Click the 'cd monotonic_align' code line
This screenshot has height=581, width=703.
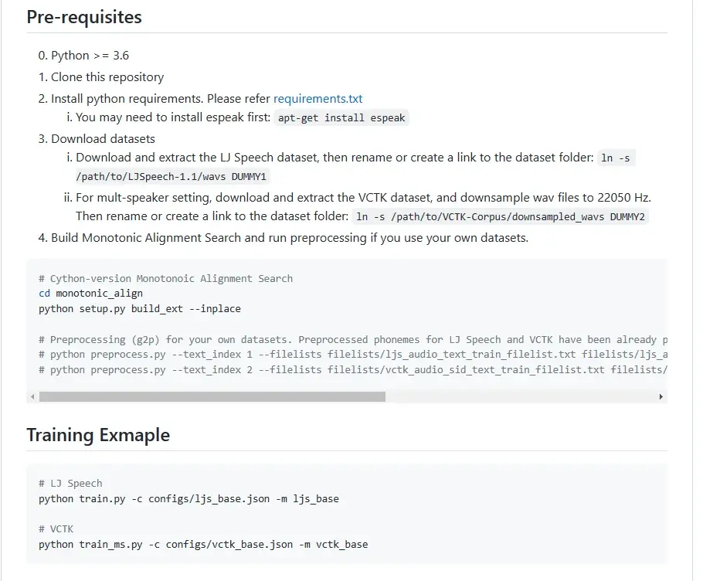coord(90,294)
